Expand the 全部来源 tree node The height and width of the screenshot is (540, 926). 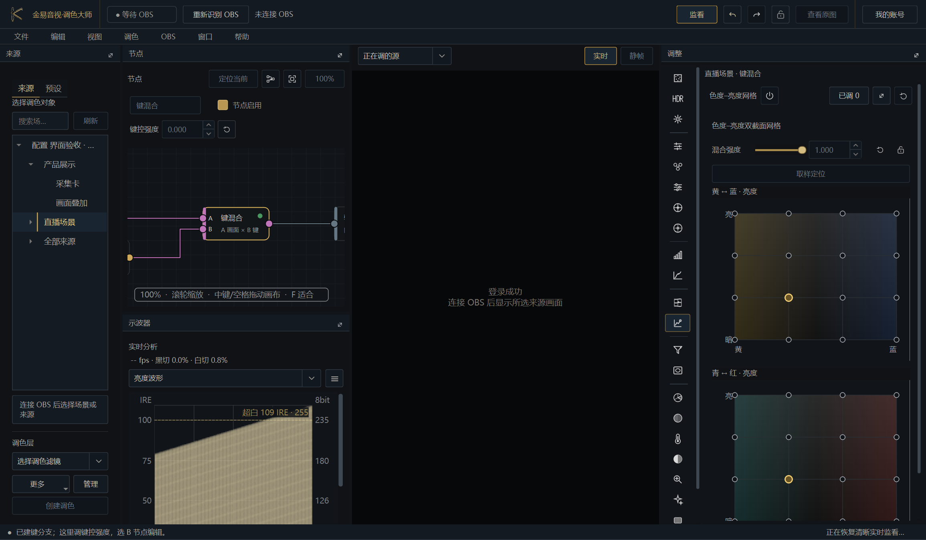[x=31, y=241]
